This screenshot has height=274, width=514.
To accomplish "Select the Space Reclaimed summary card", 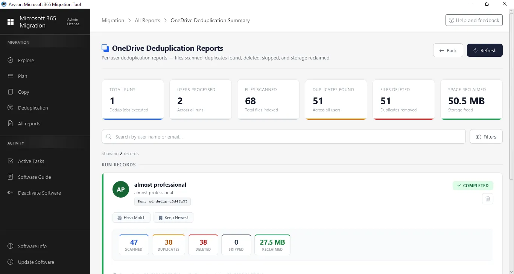I will 471,100.
